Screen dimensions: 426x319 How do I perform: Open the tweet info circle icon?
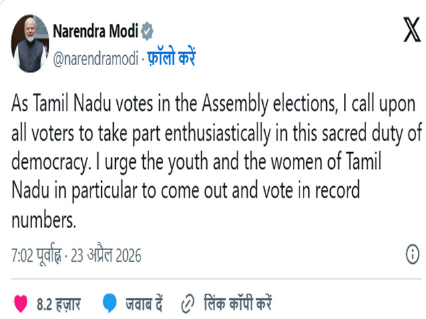click(412, 254)
